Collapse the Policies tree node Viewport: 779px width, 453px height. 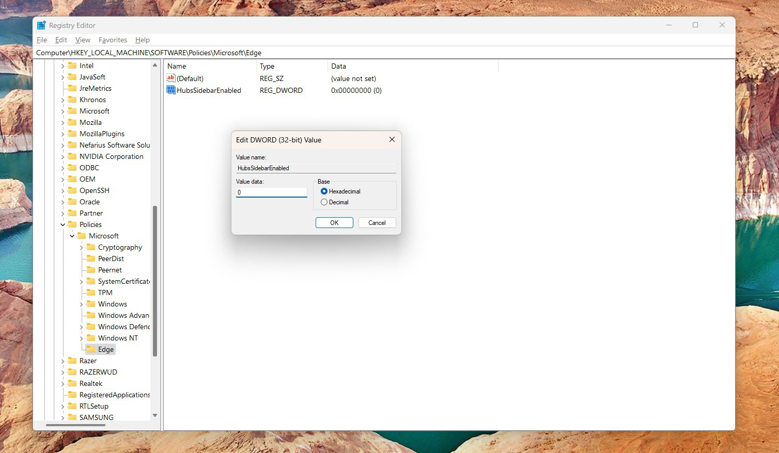(63, 224)
